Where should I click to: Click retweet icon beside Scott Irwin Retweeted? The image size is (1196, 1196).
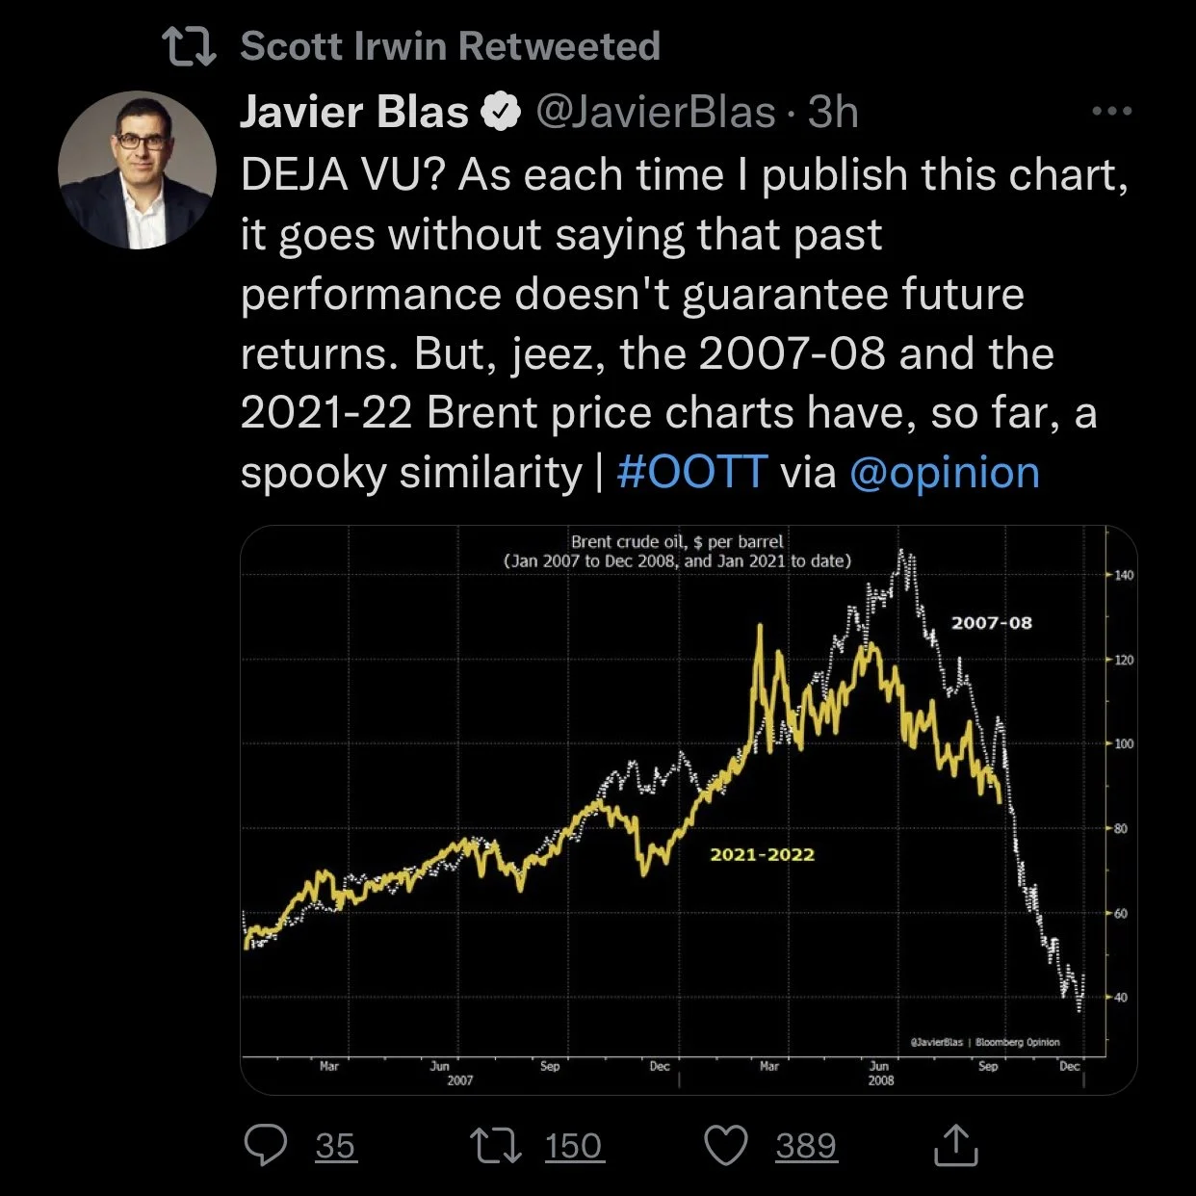[190, 46]
